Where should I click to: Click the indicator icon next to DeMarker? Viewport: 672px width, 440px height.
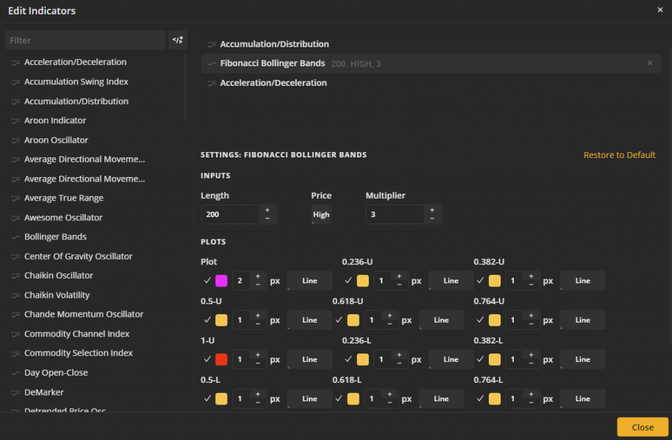15,392
